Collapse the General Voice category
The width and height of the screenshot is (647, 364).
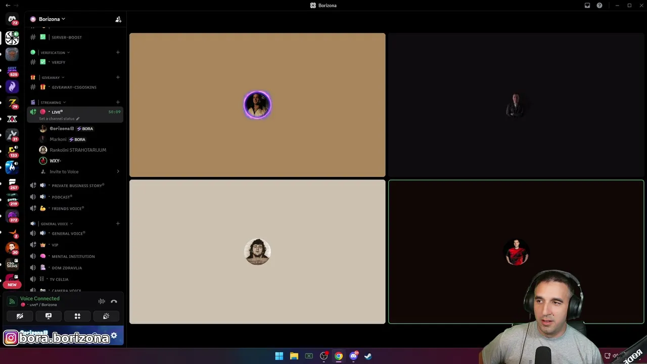tap(57, 223)
